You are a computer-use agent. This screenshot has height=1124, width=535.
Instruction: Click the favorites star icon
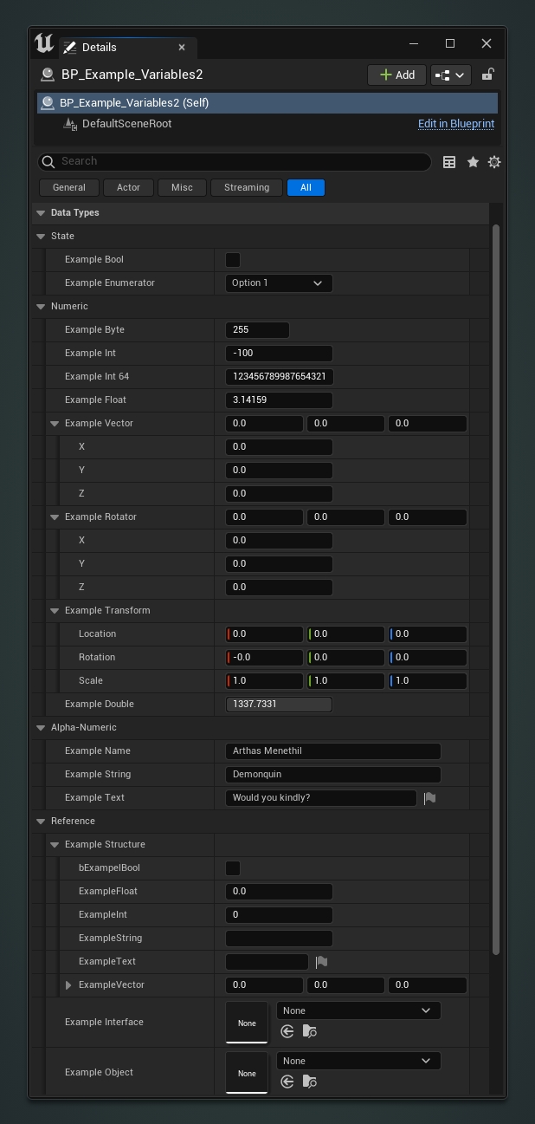click(x=473, y=162)
